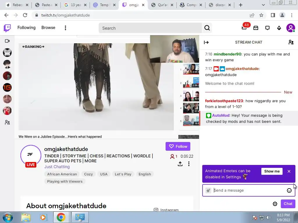The width and height of the screenshot is (298, 223).
Task: Open the Twitch home logo
Action: pos(7,28)
